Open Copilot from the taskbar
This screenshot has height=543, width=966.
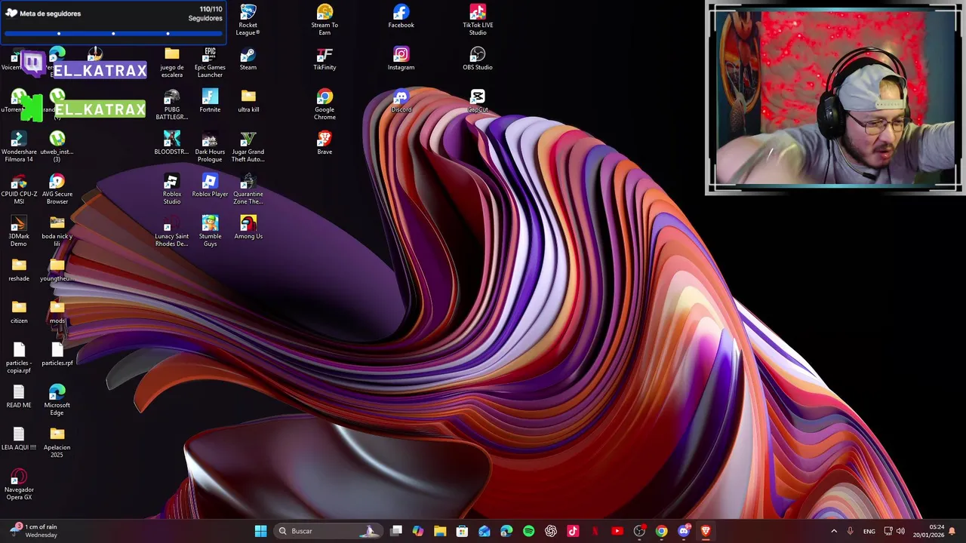click(418, 531)
